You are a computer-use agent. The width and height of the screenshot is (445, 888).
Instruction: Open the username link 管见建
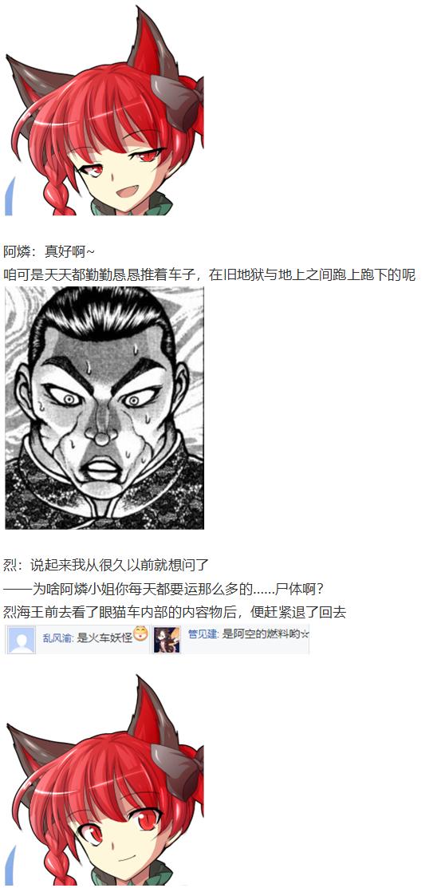click(x=203, y=635)
